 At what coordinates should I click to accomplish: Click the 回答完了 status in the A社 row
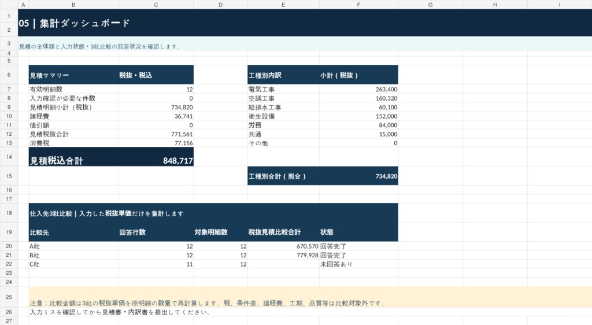pos(358,246)
